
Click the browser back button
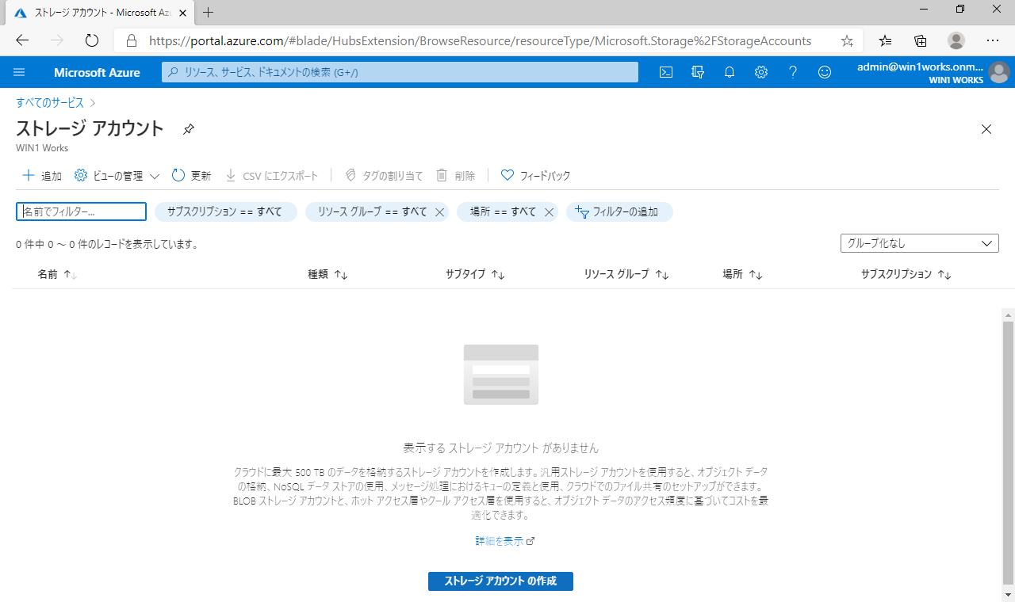click(22, 40)
